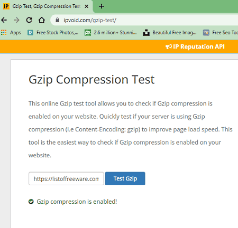Click the megaphone icon in orange banner

coord(169,46)
